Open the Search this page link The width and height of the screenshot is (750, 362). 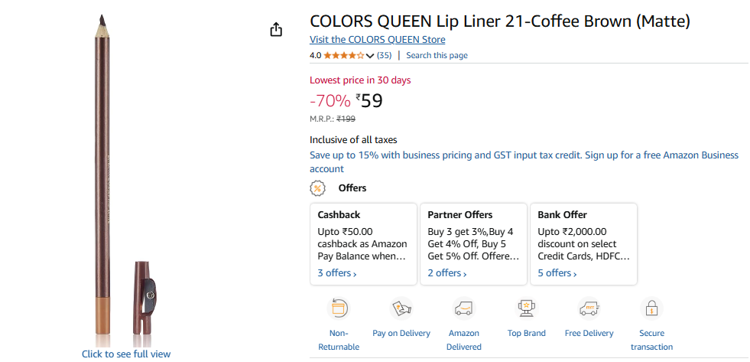pyautogui.click(x=437, y=56)
